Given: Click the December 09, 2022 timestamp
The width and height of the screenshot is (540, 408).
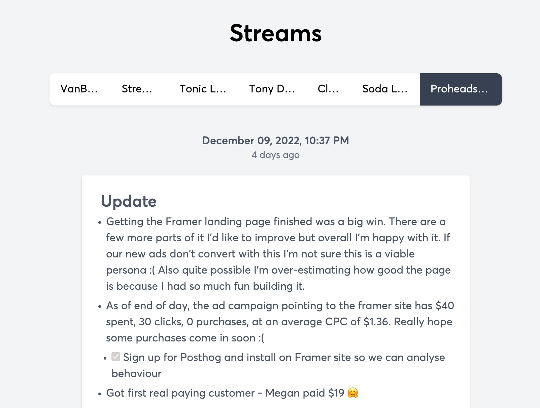Looking at the screenshot, I should 275,140.
